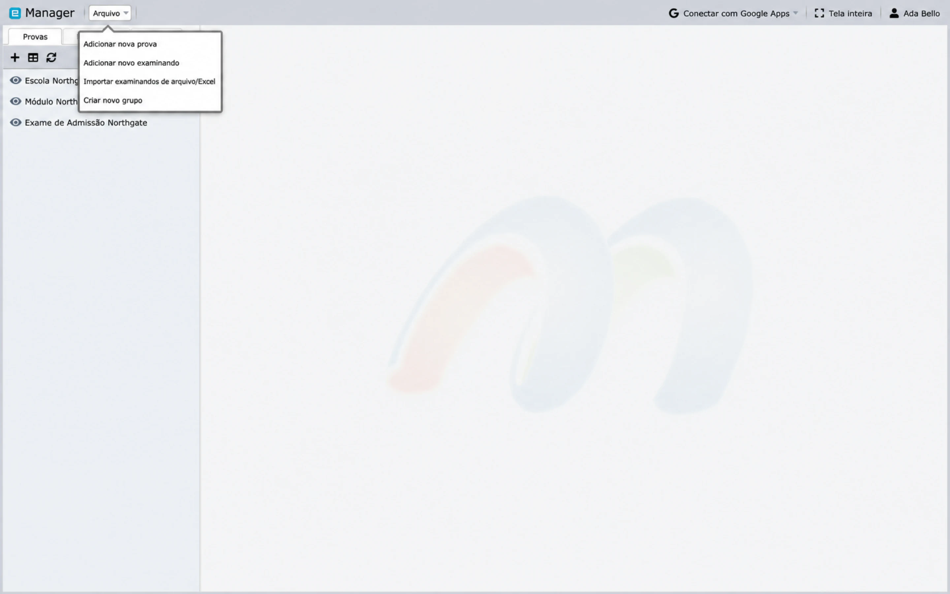
Task: Open the table grid view icon
Action: [x=33, y=58]
